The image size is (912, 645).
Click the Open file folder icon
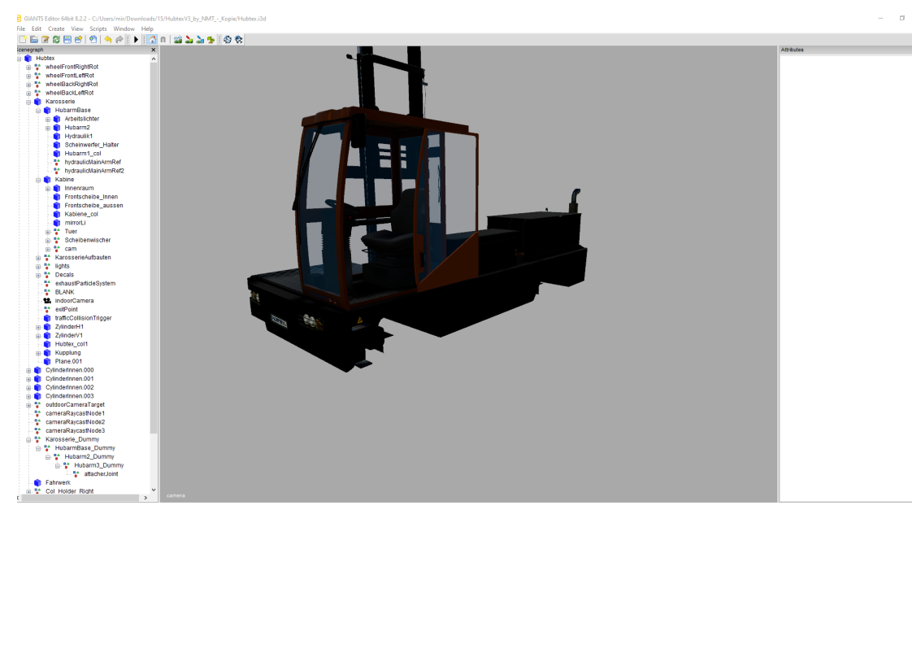coord(34,39)
